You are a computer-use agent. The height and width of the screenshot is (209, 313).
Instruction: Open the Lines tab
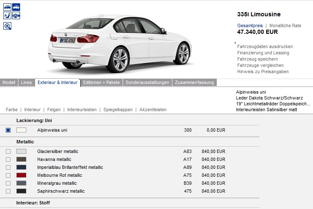tap(26, 83)
